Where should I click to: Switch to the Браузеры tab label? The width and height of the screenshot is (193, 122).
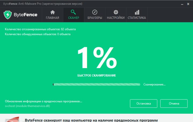click(x=95, y=18)
